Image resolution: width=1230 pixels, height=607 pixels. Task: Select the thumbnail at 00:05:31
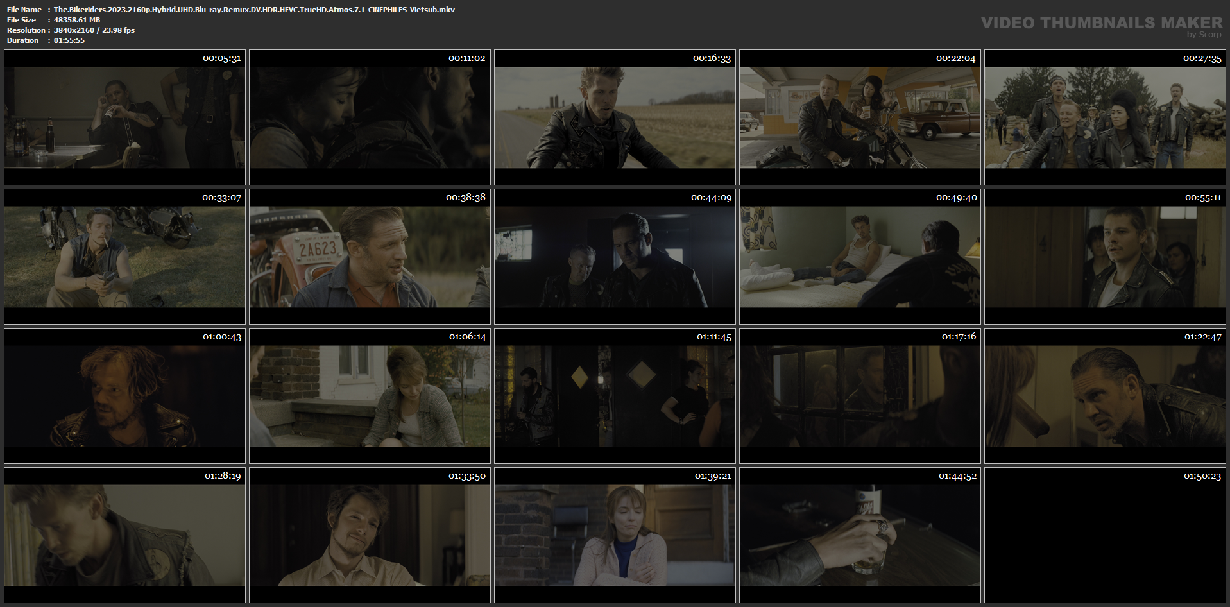(124, 117)
